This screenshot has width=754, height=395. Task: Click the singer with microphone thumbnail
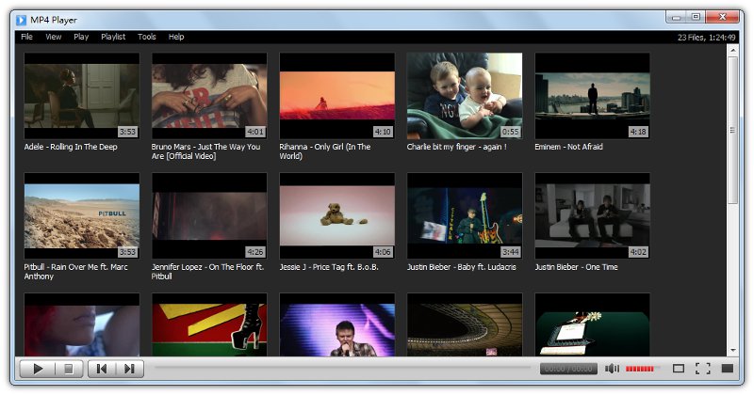click(337, 324)
